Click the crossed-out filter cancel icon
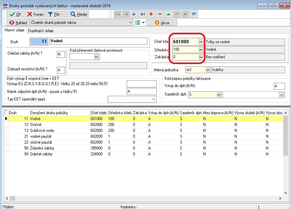Viewport: 291px width, 209px height. [65, 14]
